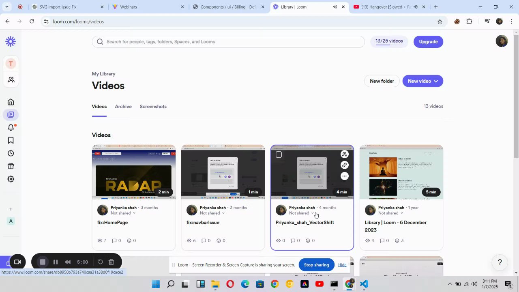Open the Library icon in sidebar
The width and height of the screenshot is (519, 292).
point(11,115)
